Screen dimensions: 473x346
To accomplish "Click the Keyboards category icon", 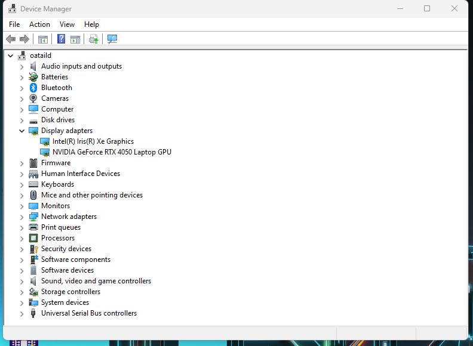I will click(x=33, y=184).
